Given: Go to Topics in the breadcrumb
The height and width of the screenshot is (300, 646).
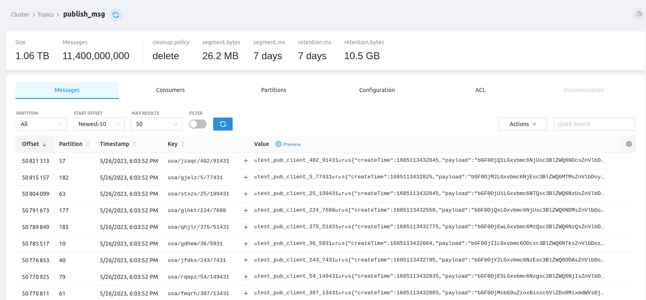Looking at the screenshot, I should pos(45,15).
